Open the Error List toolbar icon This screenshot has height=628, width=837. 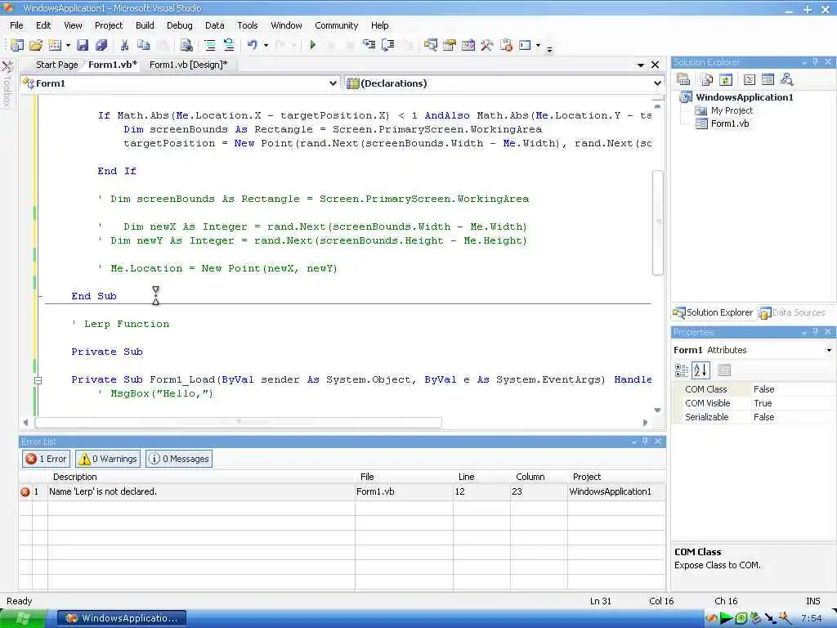[506, 46]
